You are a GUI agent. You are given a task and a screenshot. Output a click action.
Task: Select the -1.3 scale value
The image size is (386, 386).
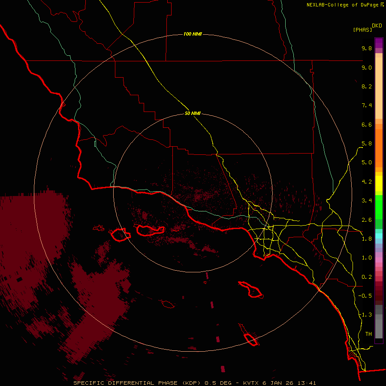tap(365, 315)
